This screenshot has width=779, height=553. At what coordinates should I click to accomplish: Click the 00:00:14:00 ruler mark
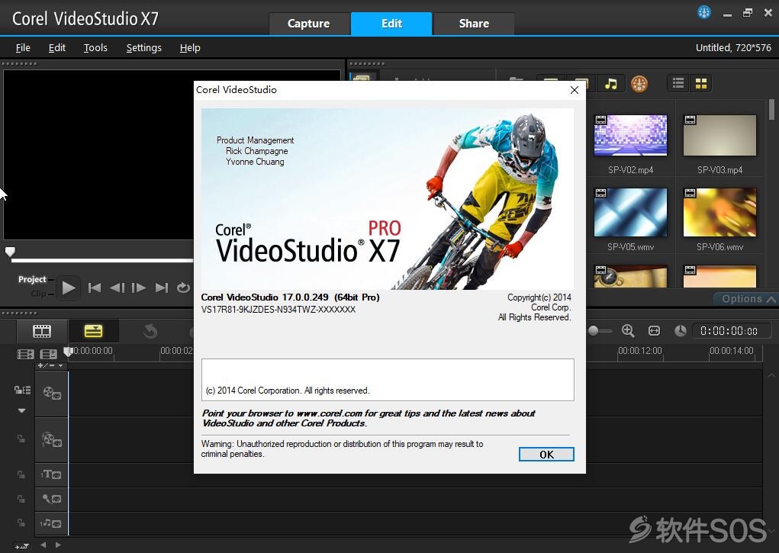click(x=731, y=351)
